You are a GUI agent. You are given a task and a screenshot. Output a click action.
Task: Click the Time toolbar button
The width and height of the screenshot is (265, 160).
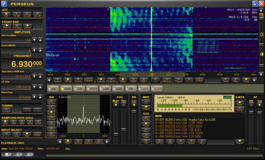[226, 80]
